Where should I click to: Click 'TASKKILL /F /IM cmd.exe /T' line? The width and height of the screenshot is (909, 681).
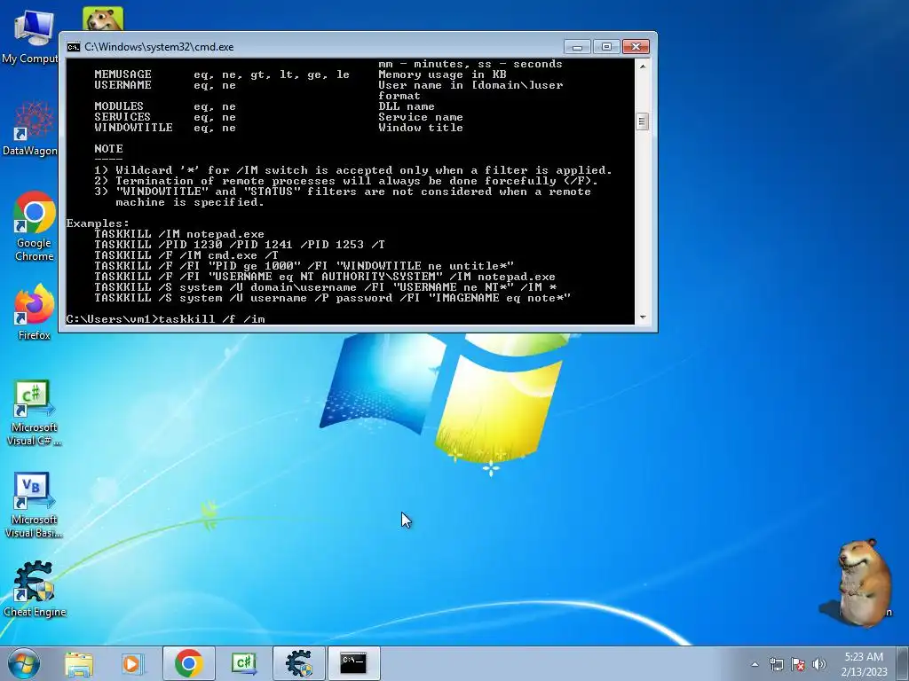(186, 255)
